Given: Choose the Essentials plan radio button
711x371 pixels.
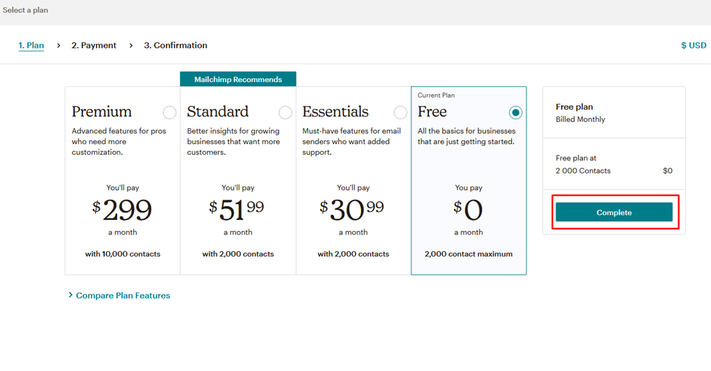Looking at the screenshot, I should pos(400,112).
